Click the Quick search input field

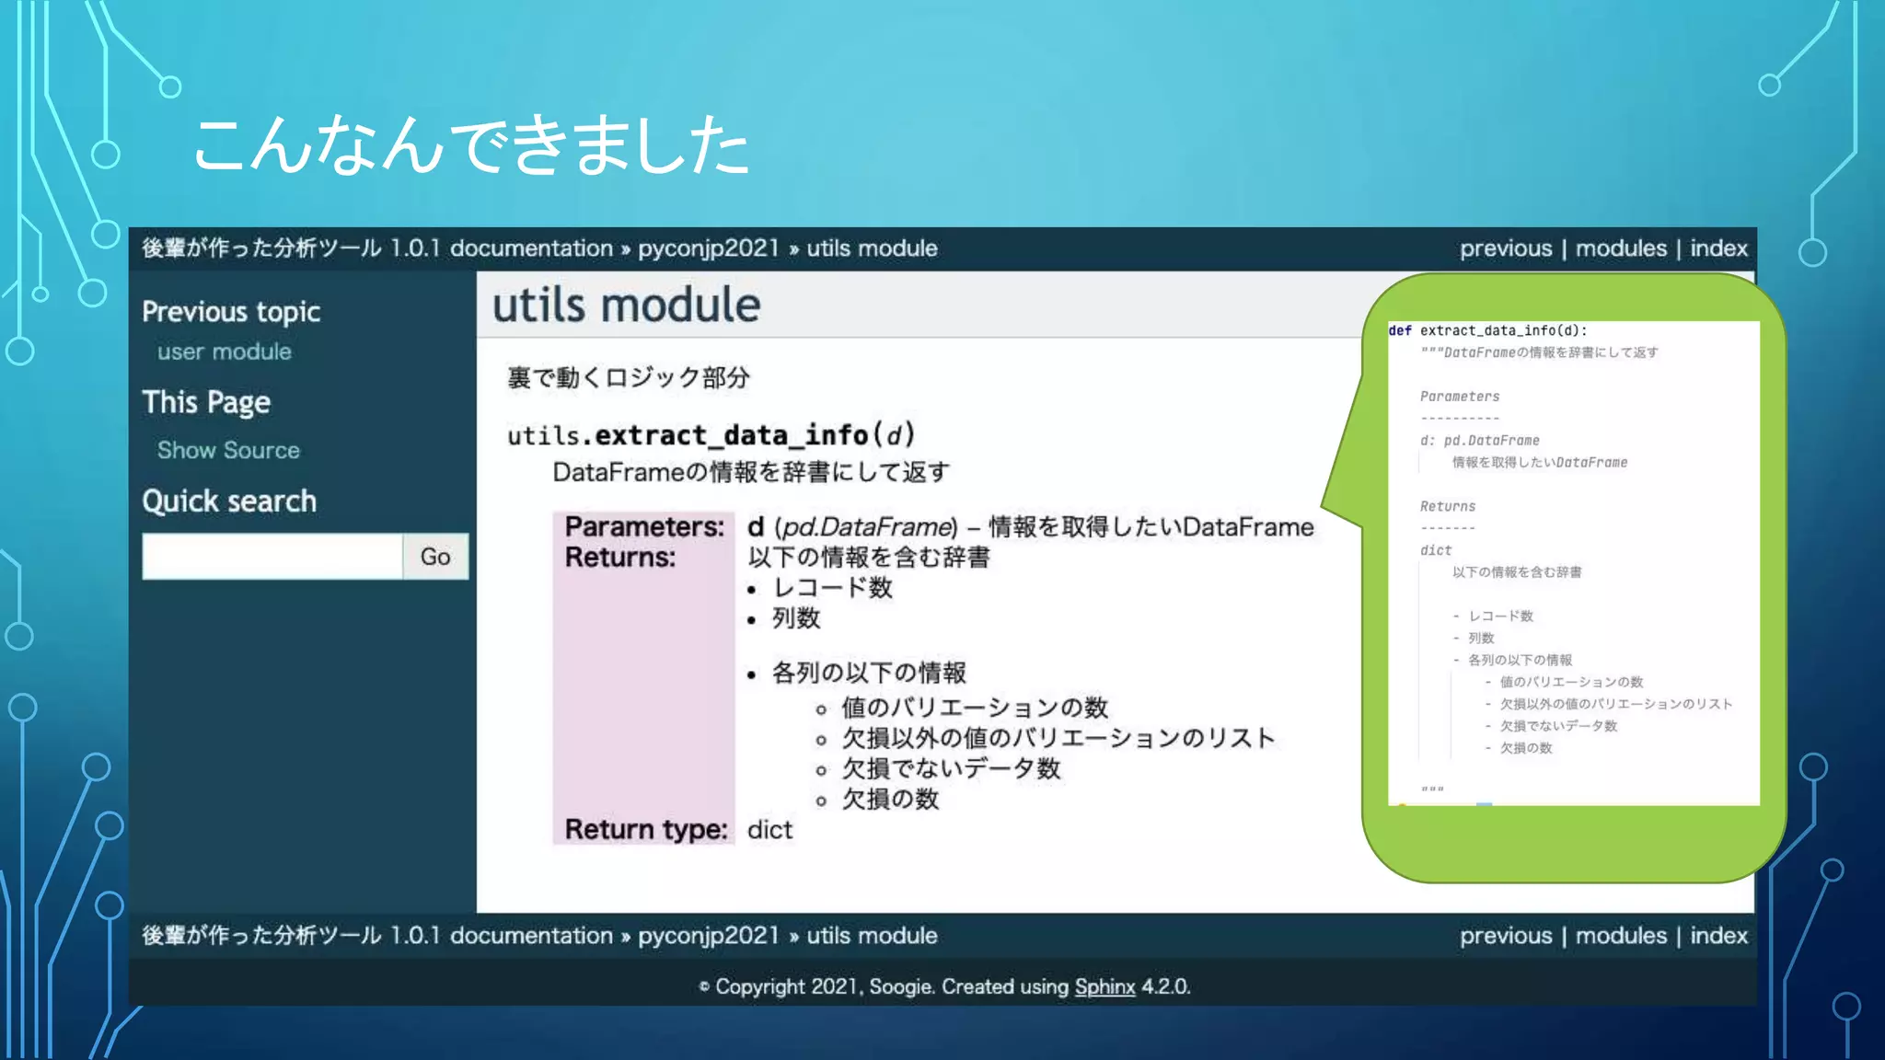pos(272,557)
